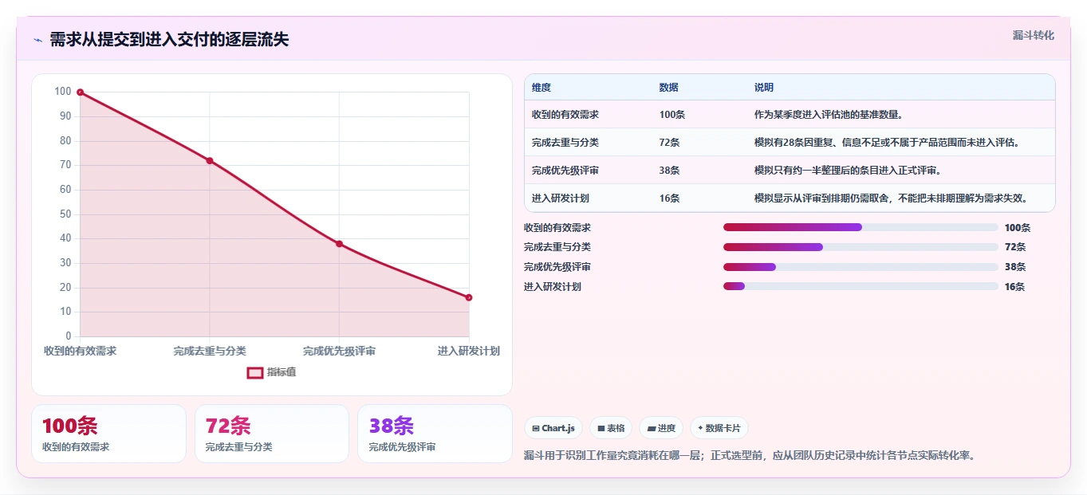Click the 38条 value right of the progress bar

click(x=1015, y=267)
